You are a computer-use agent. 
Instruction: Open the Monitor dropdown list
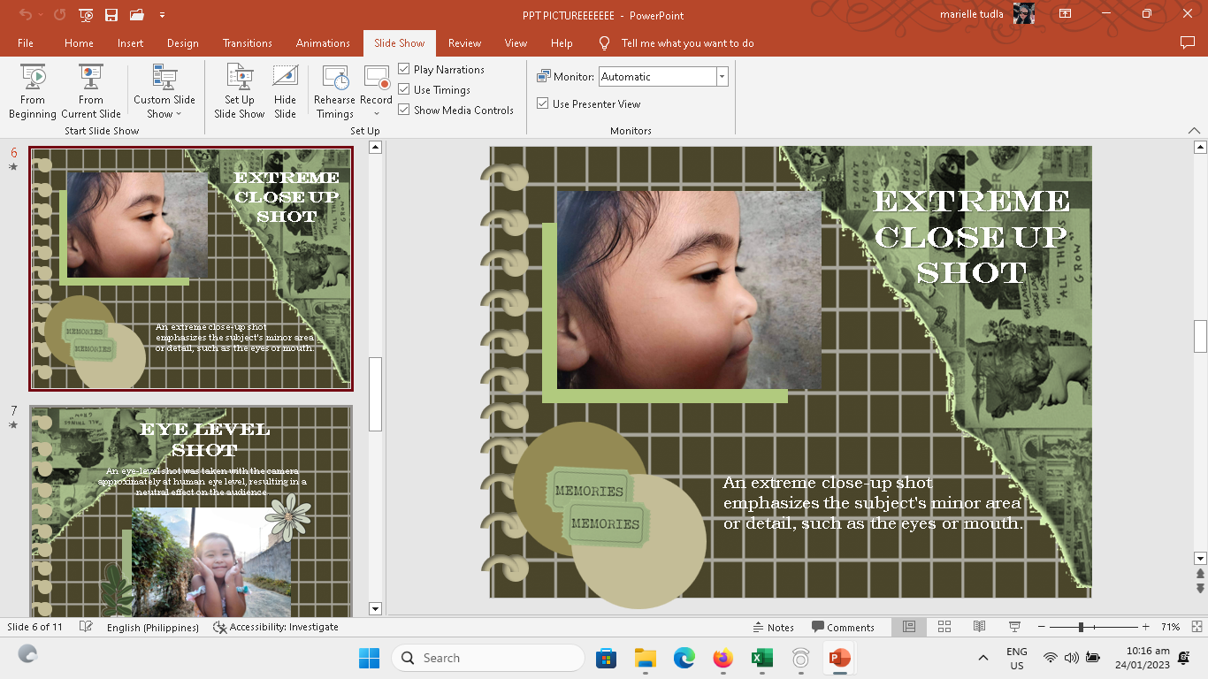[722, 77]
